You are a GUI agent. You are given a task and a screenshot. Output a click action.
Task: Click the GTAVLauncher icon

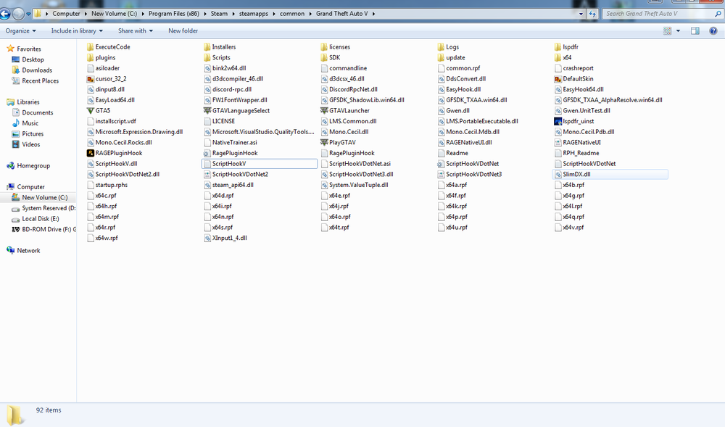click(324, 111)
